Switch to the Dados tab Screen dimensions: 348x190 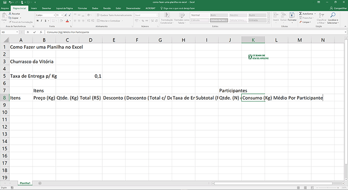pyautogui.click(x=95, y=8)
